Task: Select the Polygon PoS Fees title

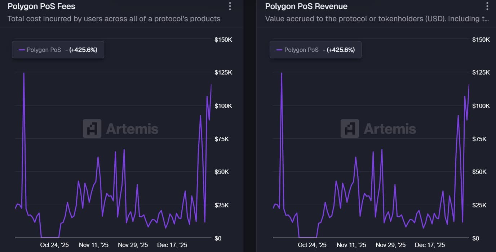Action: tap(41, 6)
